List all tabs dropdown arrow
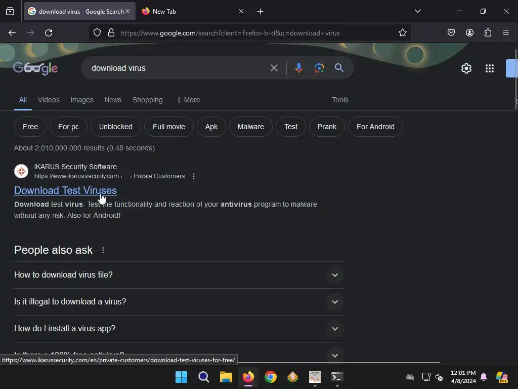This screenshot has width=518, height=389. (x=417, y=11)
